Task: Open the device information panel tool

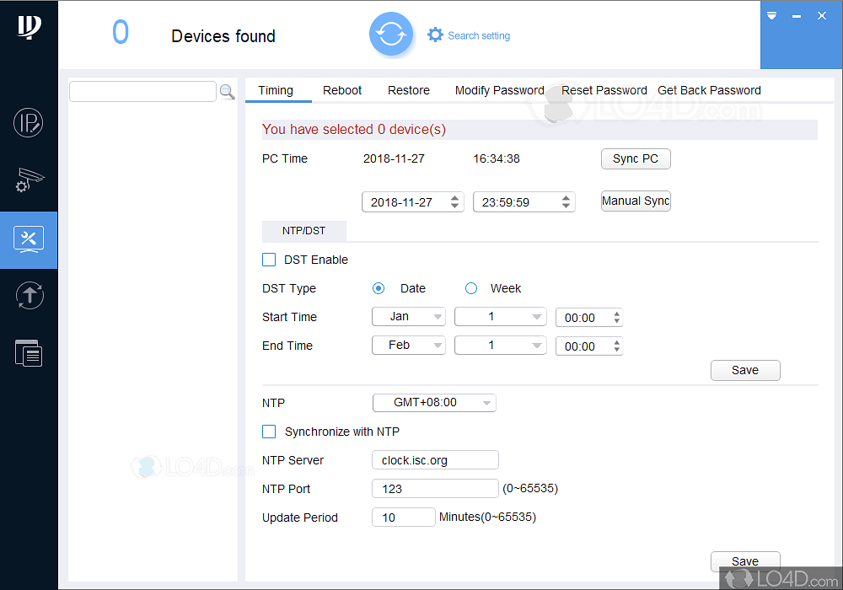Action: [x=29, y=352]
